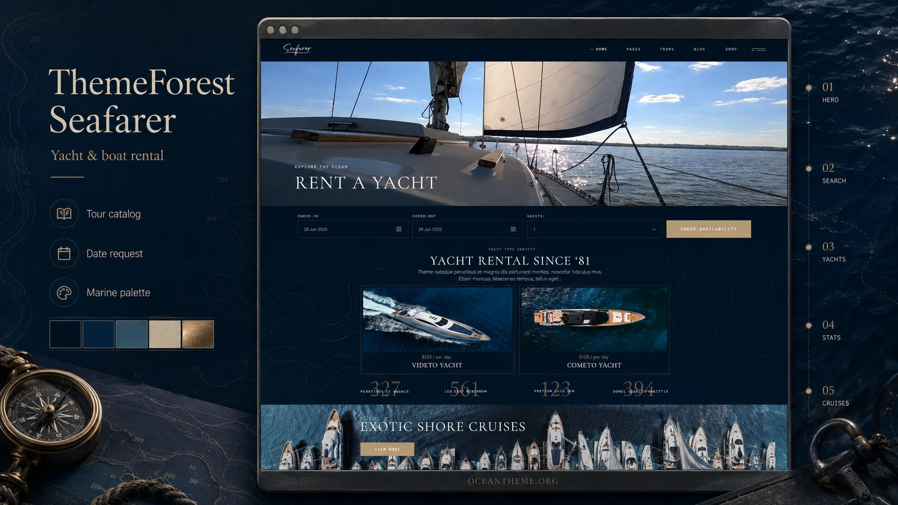Image resolution: width=898 pixels, height=505 pixels.
Task: Click the Seafarer script logo
Action: coord(297,49)
